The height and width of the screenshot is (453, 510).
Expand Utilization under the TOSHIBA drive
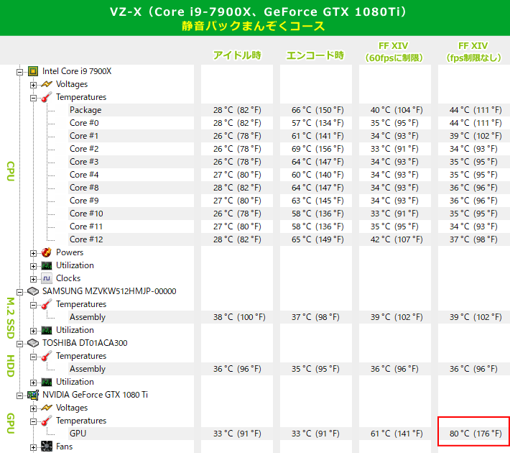pyautogui.click(x=33, y=383)
